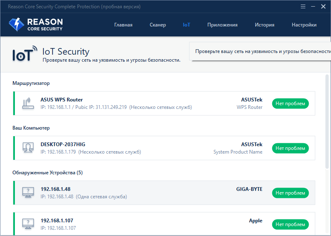
Task: Click the vertical scrollbar of device list
Action: point(327,121)
